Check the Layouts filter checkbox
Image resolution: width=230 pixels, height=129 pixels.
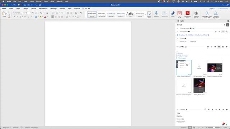[x=178, y=42]
